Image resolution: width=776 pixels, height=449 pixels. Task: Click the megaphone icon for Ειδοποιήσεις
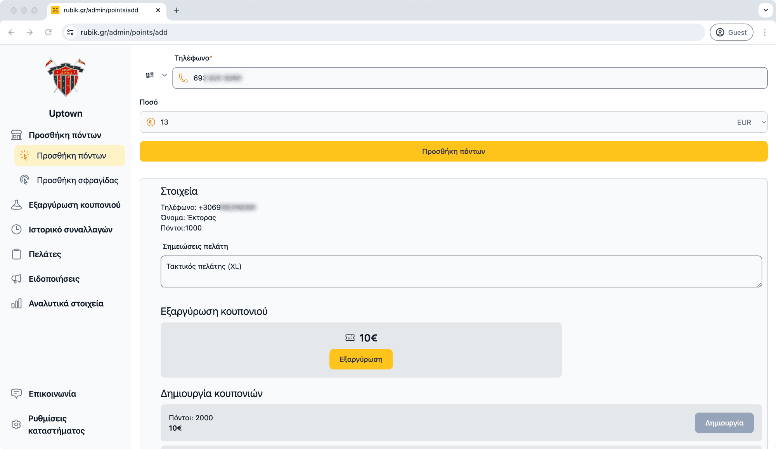16,279
